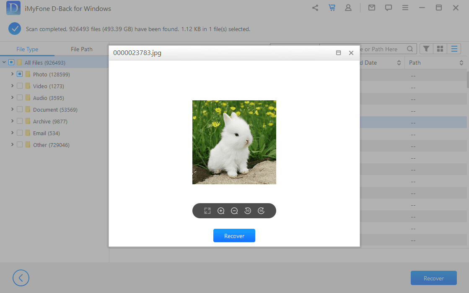Screen dimensions: 469x293
Task: Click the mail envelope icon
Action: (371, 8)
